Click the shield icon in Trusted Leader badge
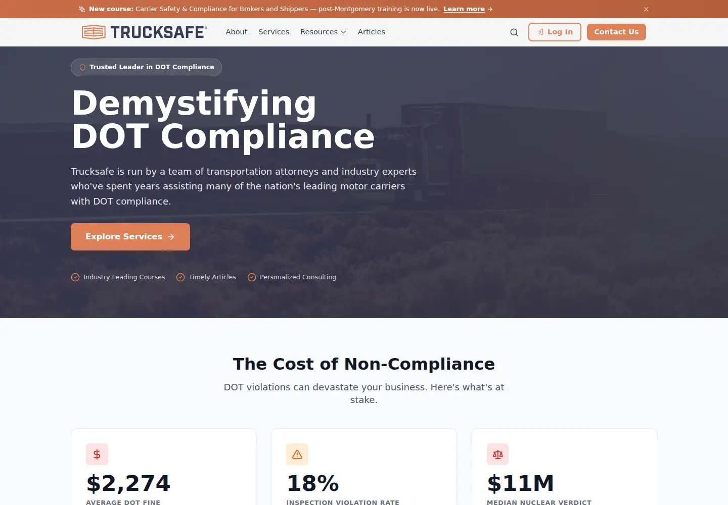The width and height of the screenshot is (728, 505). click(82, 67)
